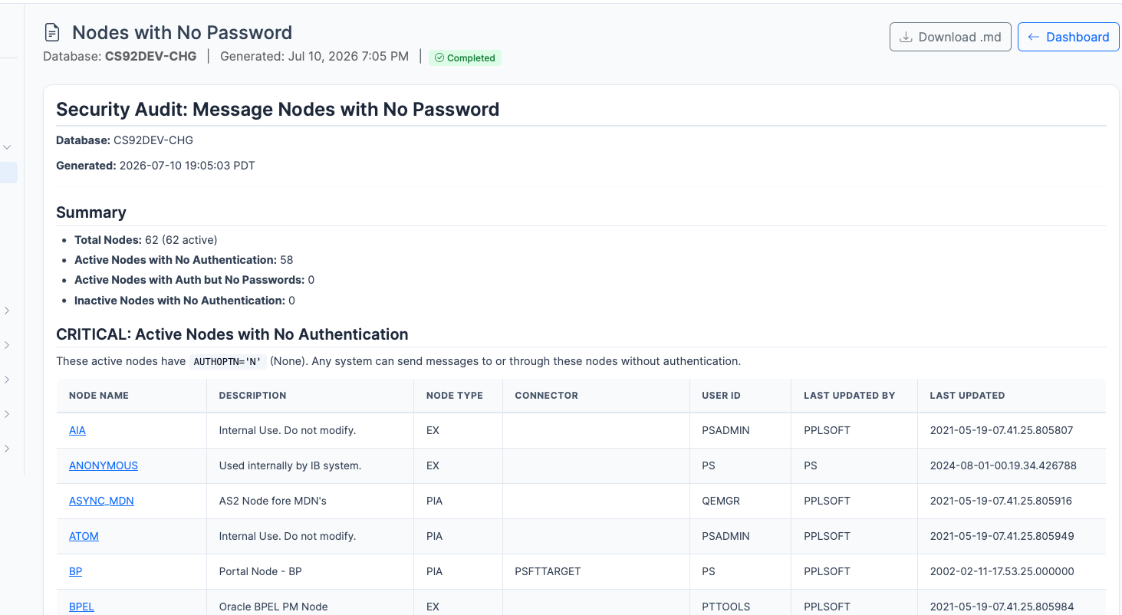Viewport: 1122px width, 615px height.
Task: Open the ASYNC_MDN node link
Action: point(101,501)
